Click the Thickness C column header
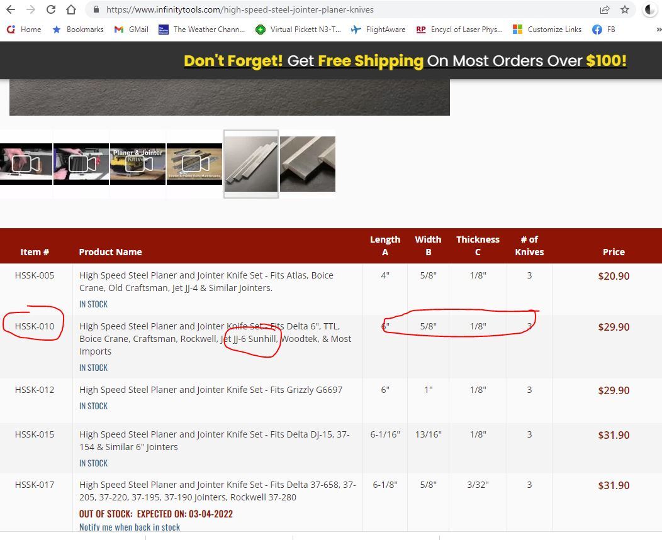 click(x=478, y=246)
